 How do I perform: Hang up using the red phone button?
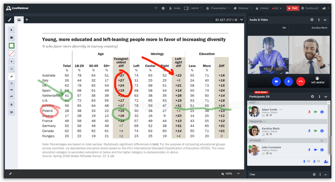301,82
